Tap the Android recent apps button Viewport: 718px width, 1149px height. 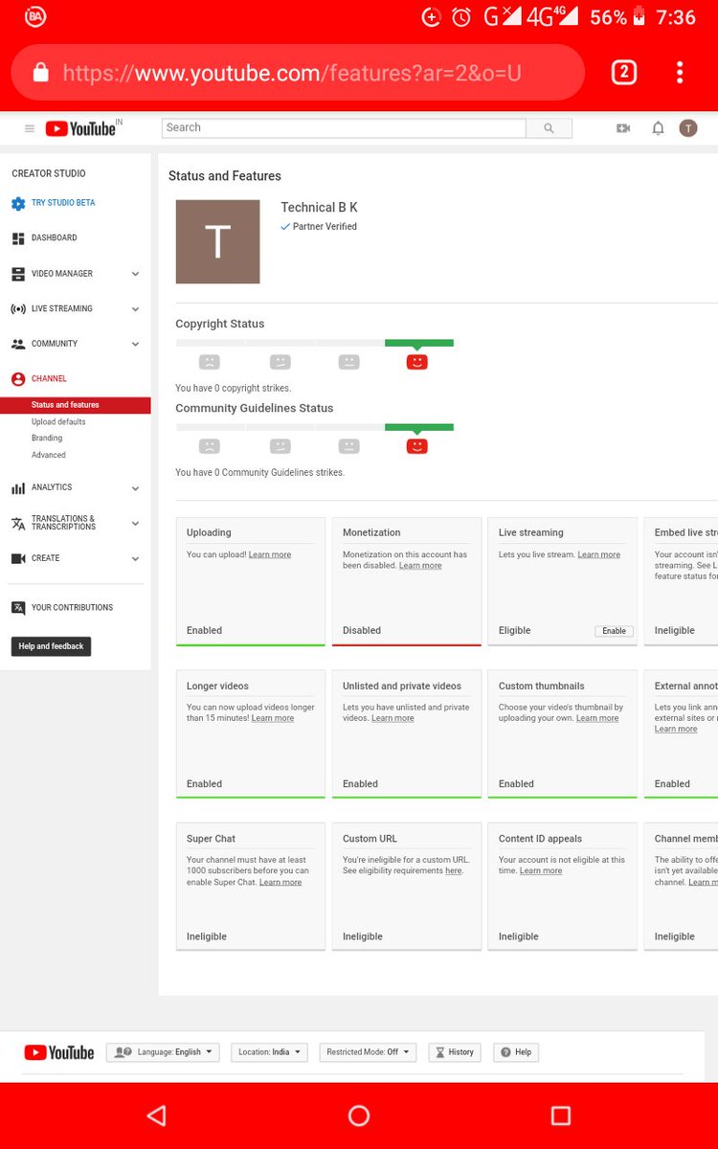coord(561,1115)
